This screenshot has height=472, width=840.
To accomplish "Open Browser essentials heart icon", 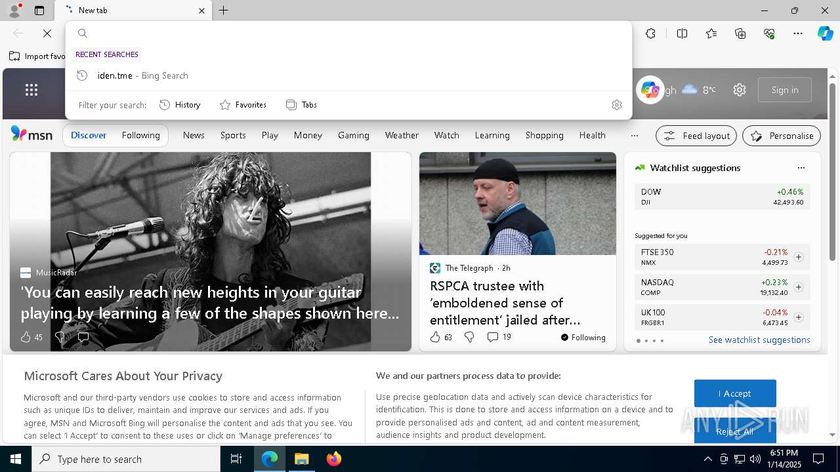I will tap(769, 33).
